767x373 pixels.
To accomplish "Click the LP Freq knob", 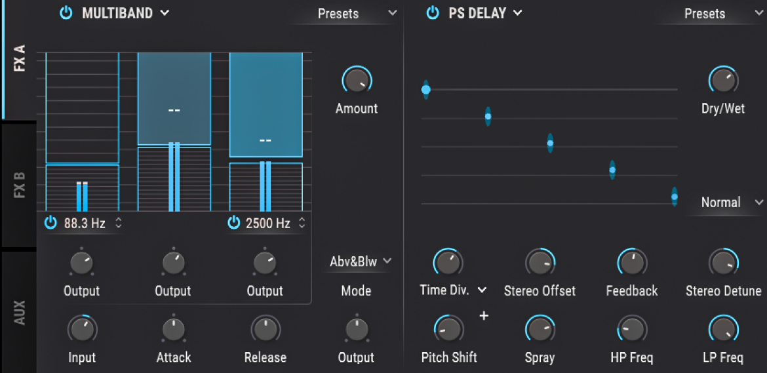I will click(723, 329).
